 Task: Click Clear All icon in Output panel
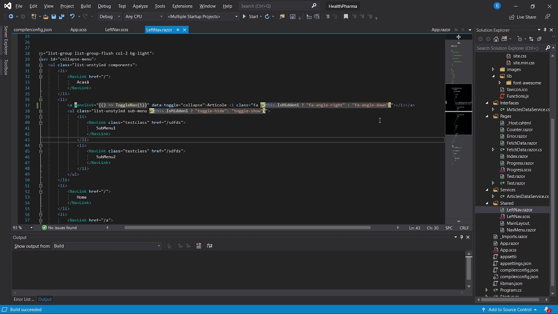point(199,246)
